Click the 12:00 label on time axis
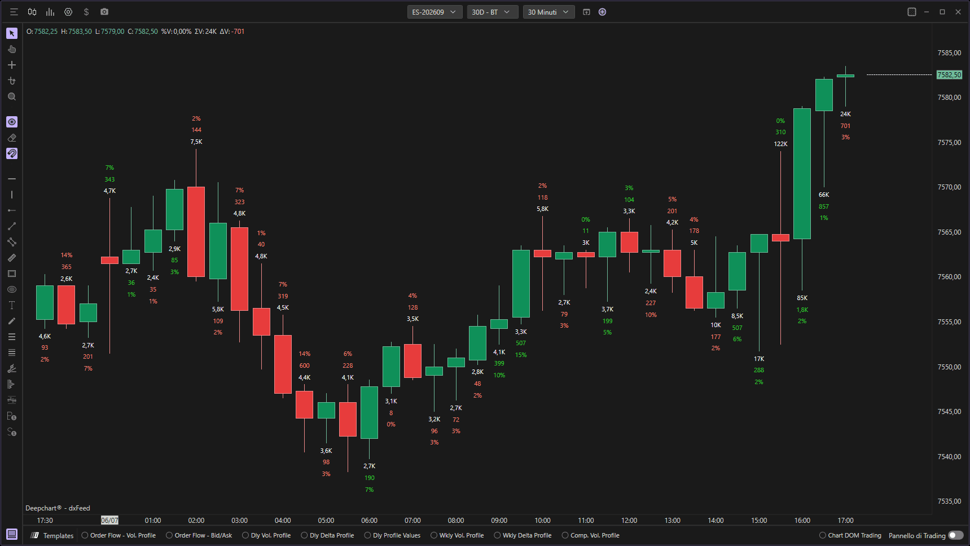970x546 pixels. coord(629,520)
